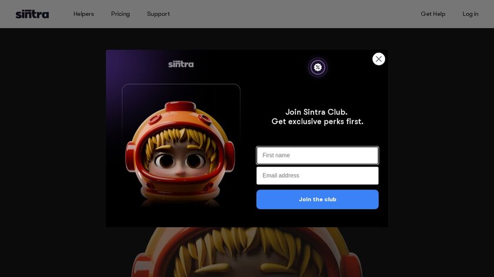Screen dimensions: 494x277
Task: Select the Log in link
Action: click(470, 14)
